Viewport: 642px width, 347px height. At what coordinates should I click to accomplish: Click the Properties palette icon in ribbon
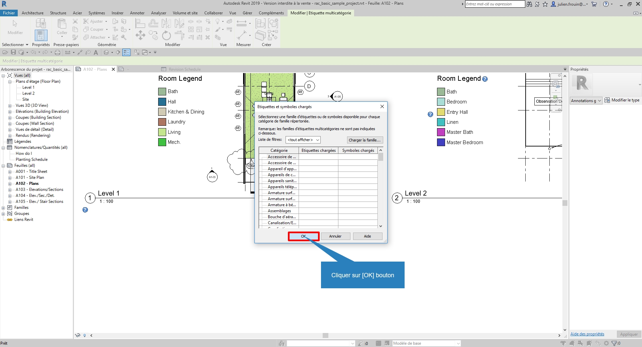(41, 35)
